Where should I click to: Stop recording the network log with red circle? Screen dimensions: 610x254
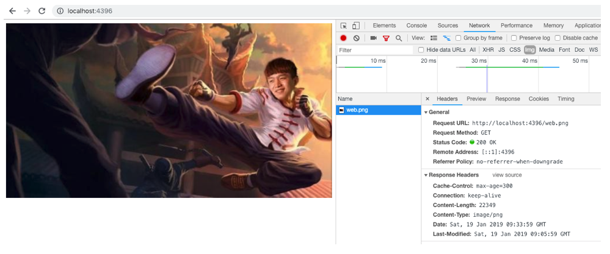pyautogui.click(x=343, y=38)
